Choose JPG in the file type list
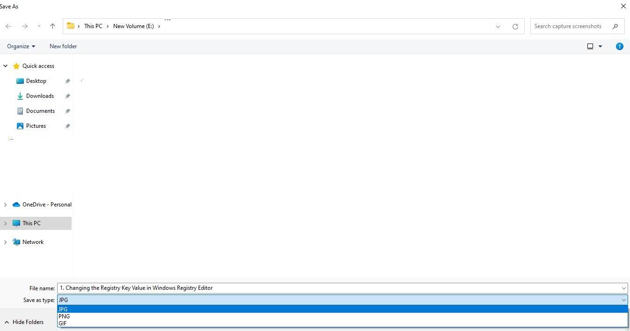 tap(63, 309)
